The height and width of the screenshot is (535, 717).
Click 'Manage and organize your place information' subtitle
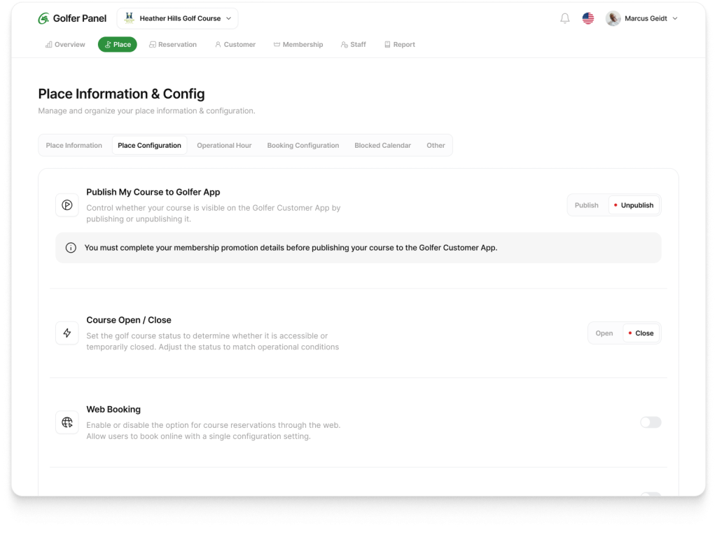[147, 111]
